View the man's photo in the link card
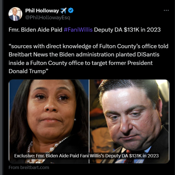175x175 pixels. [x=129, y=121]
